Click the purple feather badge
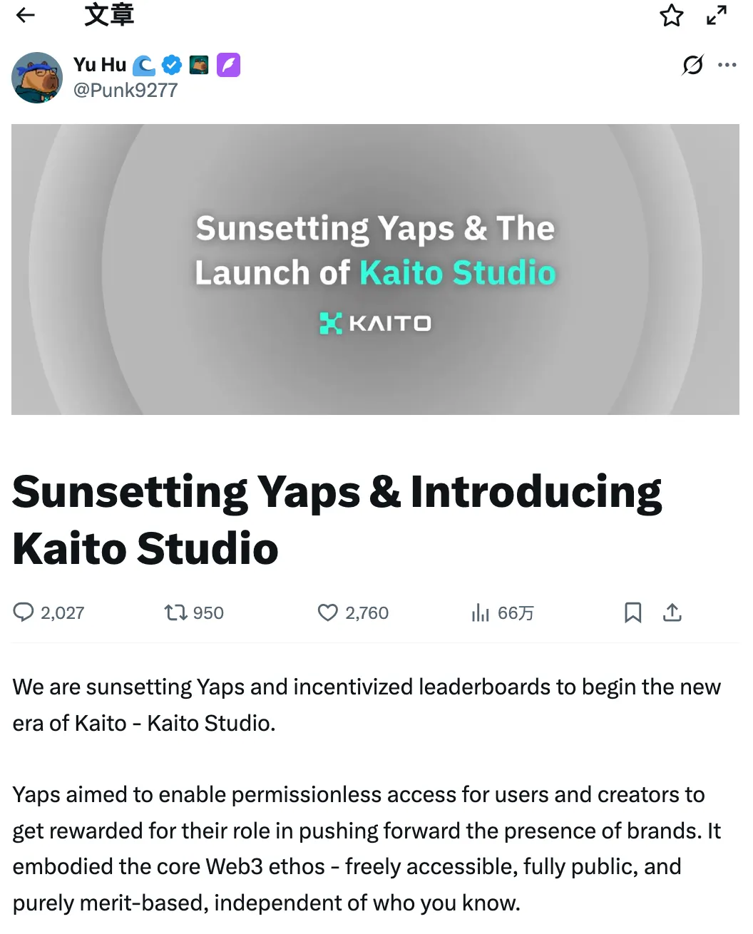This screenshot has height=934, width=753. coord(228,65)
